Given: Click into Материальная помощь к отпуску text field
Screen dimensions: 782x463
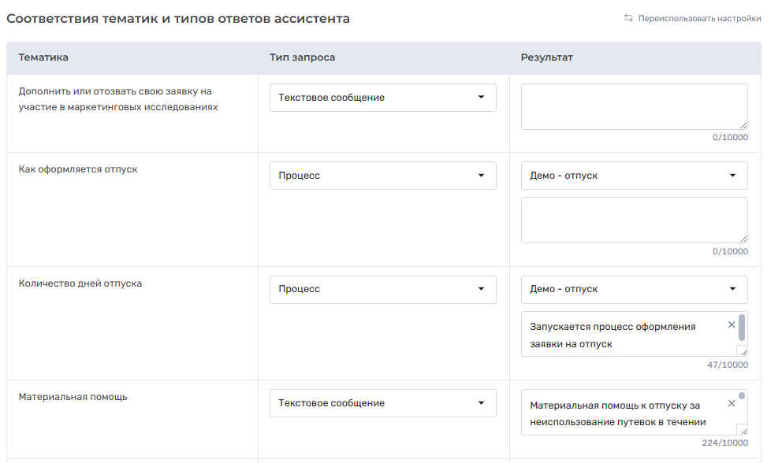Looking at the screenshot, I should [x=628, y=413].
